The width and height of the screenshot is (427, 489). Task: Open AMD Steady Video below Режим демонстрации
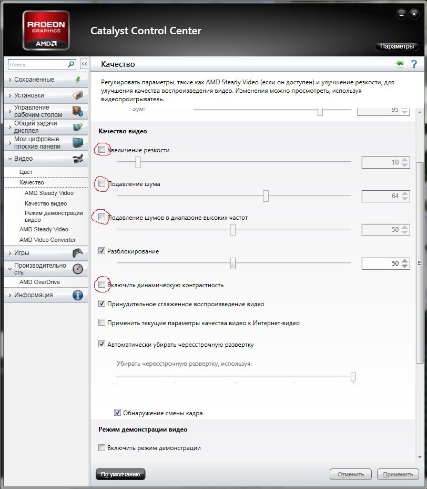coord(44,229)
